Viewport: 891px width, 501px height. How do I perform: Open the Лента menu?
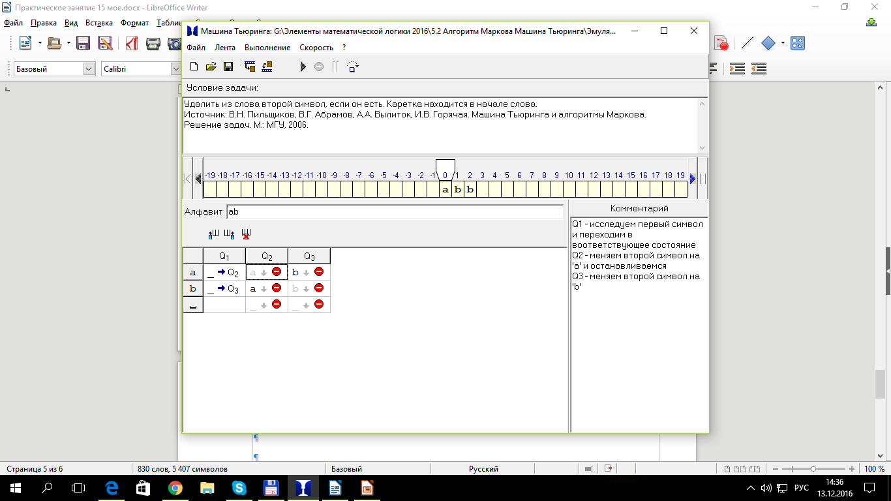225,48
